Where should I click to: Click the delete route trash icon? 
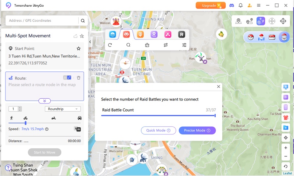point(79,78)
